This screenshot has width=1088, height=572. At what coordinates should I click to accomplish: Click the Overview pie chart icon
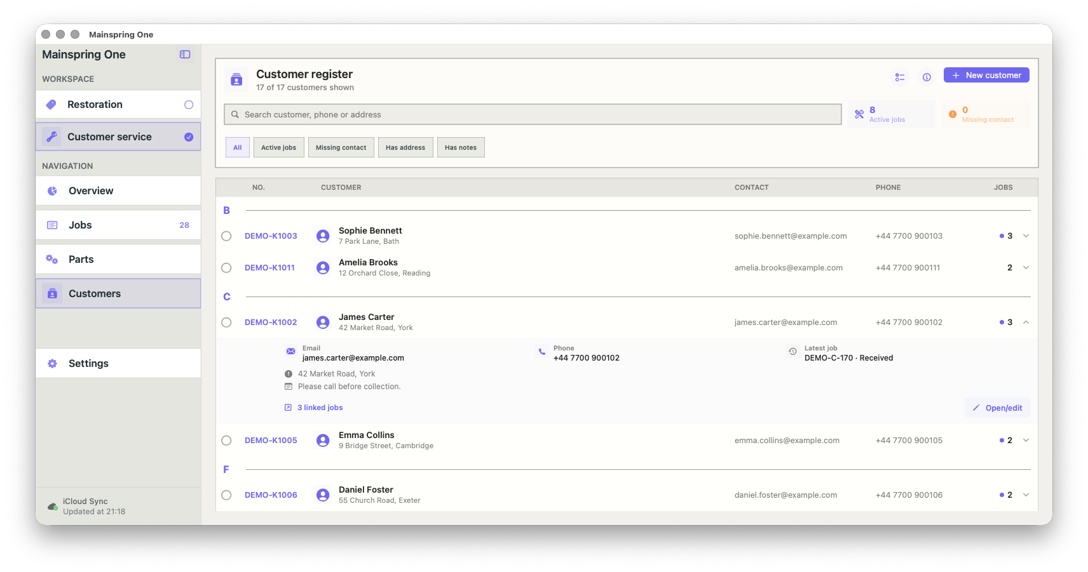coord(52,190)
